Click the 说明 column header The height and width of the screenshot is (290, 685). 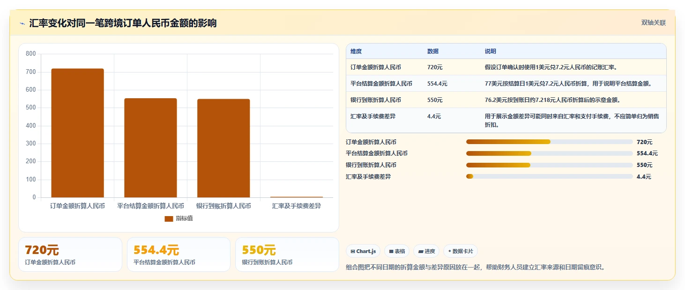[x=491, y=51]
